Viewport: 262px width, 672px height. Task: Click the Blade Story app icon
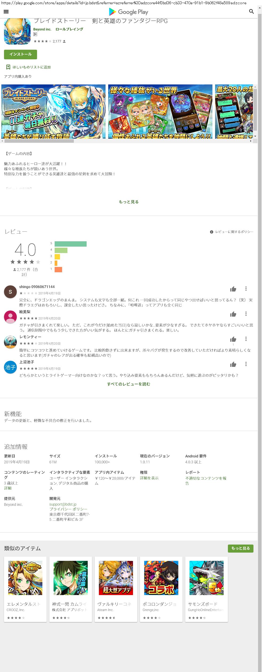tap(17, 31)
